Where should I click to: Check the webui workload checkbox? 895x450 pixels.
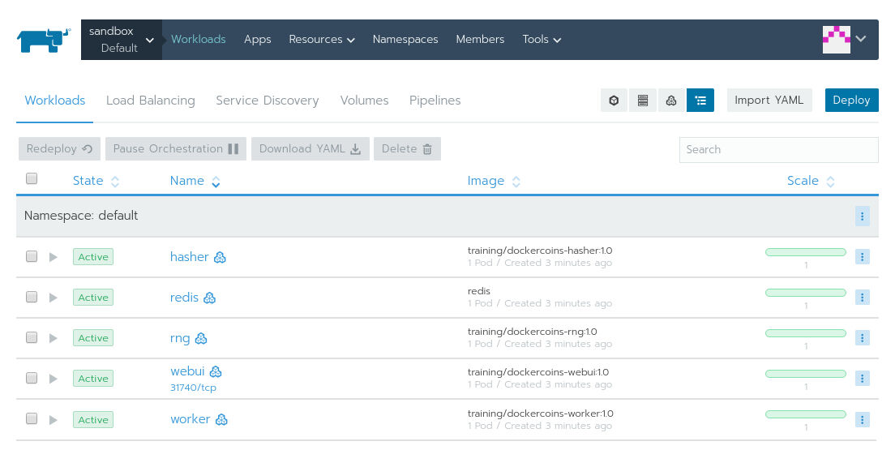point(32,378)
